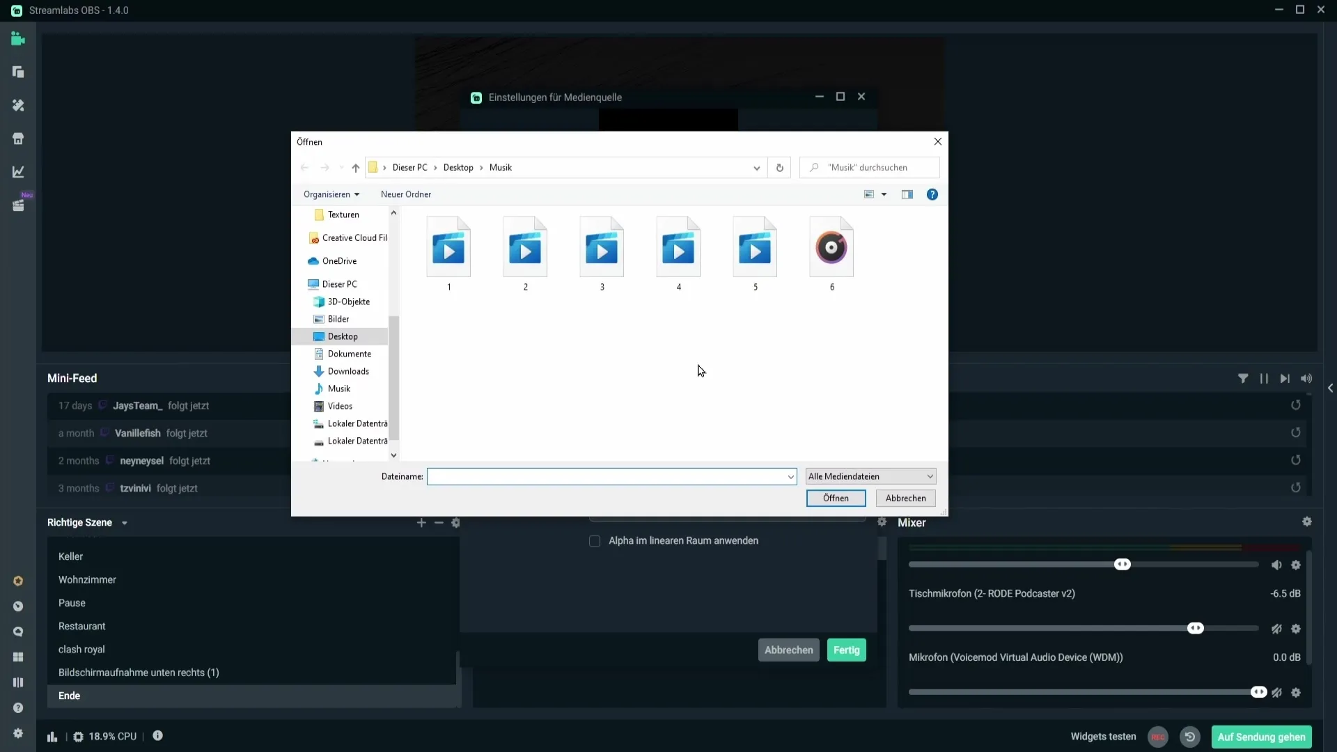Open the Themes tools icon in sidebar
The height and width of the screenshot is (752, 1337).
click(18, 105)
